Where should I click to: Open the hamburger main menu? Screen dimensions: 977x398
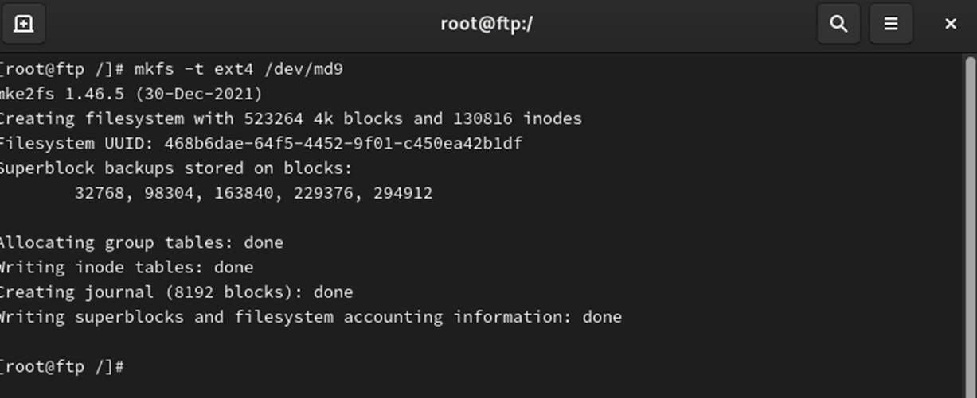point(891,24)
